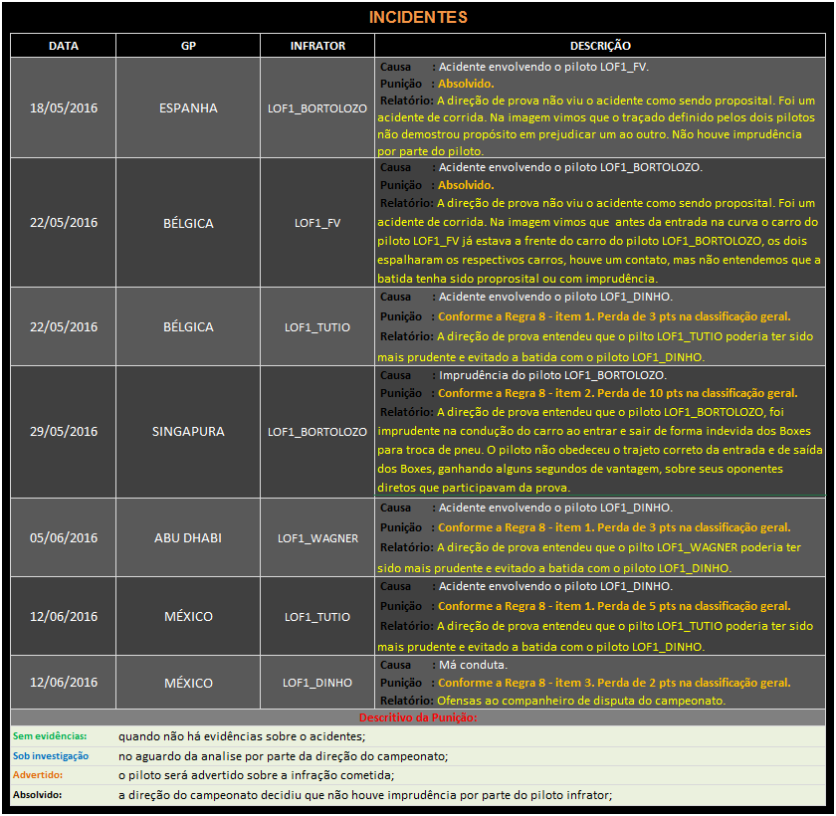The image size is (836, 816).
Task: Click the SINGAPURA GP cell
Action: [188, 431]
